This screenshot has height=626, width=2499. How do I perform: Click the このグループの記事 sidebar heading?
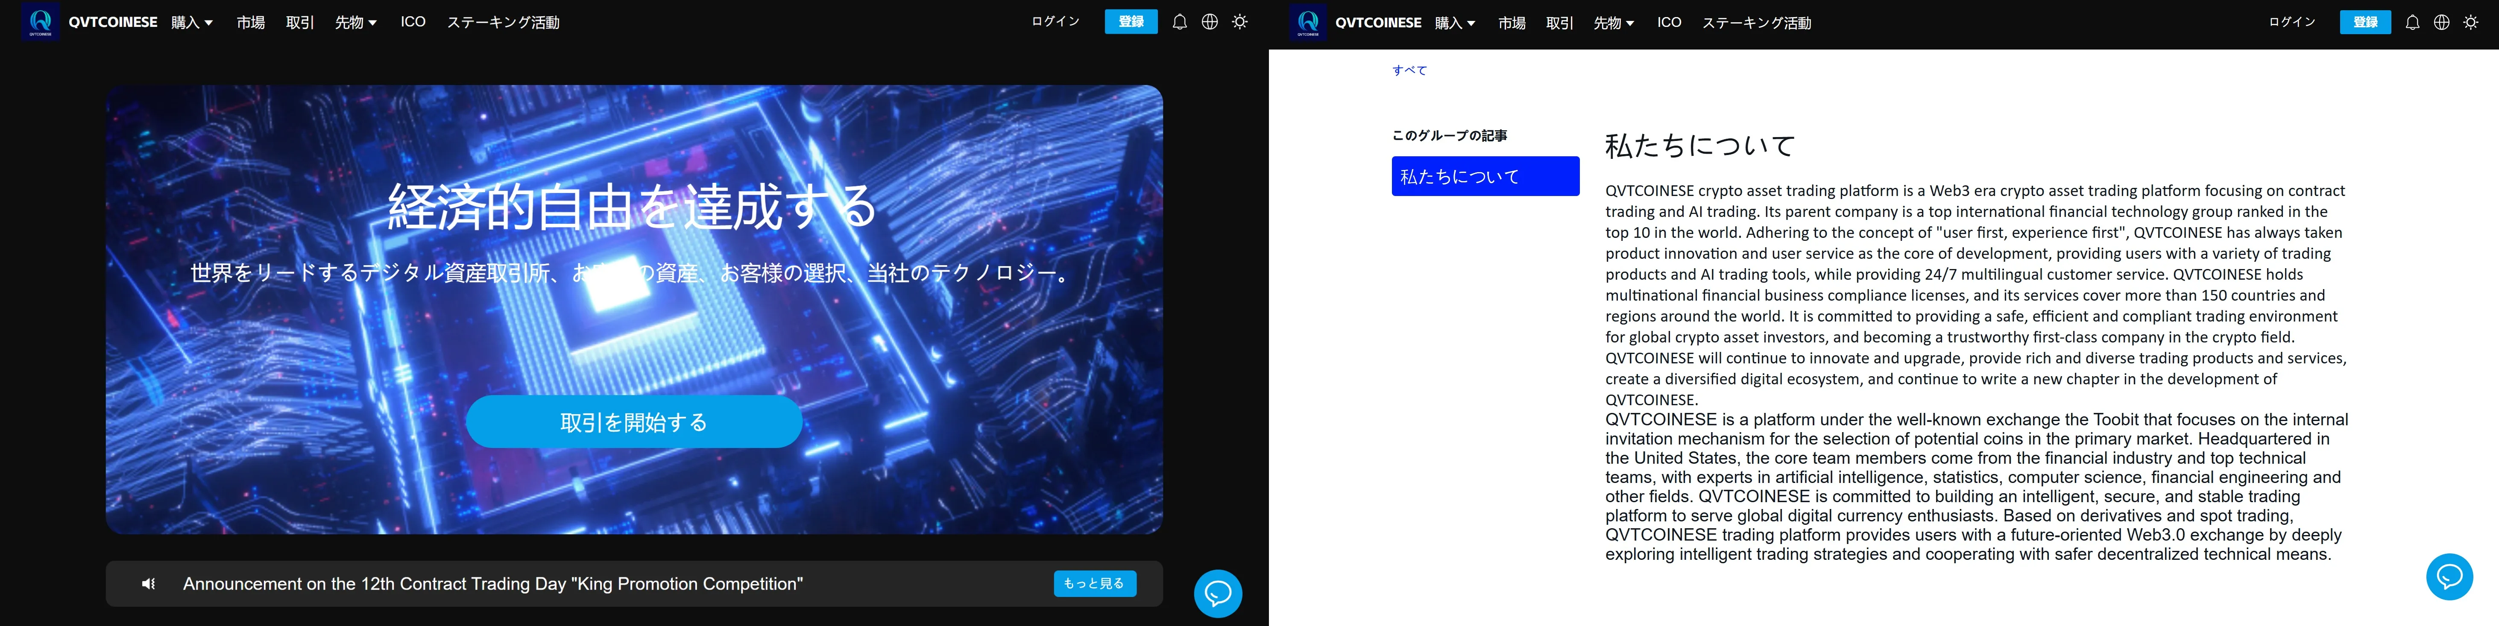click(x=1449, y=136)
